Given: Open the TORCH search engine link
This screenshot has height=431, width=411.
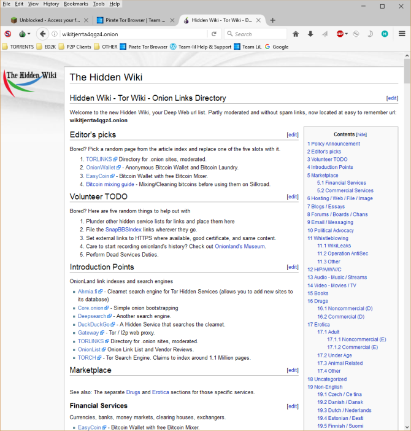Looking at the screenshot, I should pyautogui.click(x=87, y=357).
